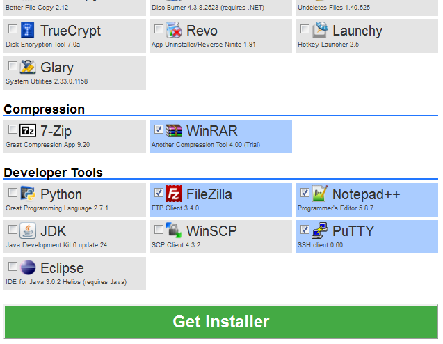Click the WinSCP padlock icon
Image resolution: width=443 pixels, height=344 pixels.
pos(174,230)
